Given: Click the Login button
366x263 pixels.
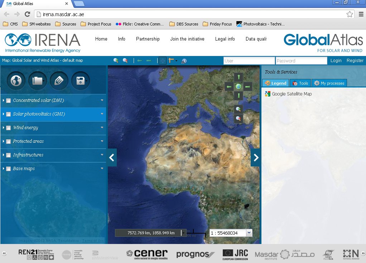Looking at the screenshot, I should [x=336, y=61].
